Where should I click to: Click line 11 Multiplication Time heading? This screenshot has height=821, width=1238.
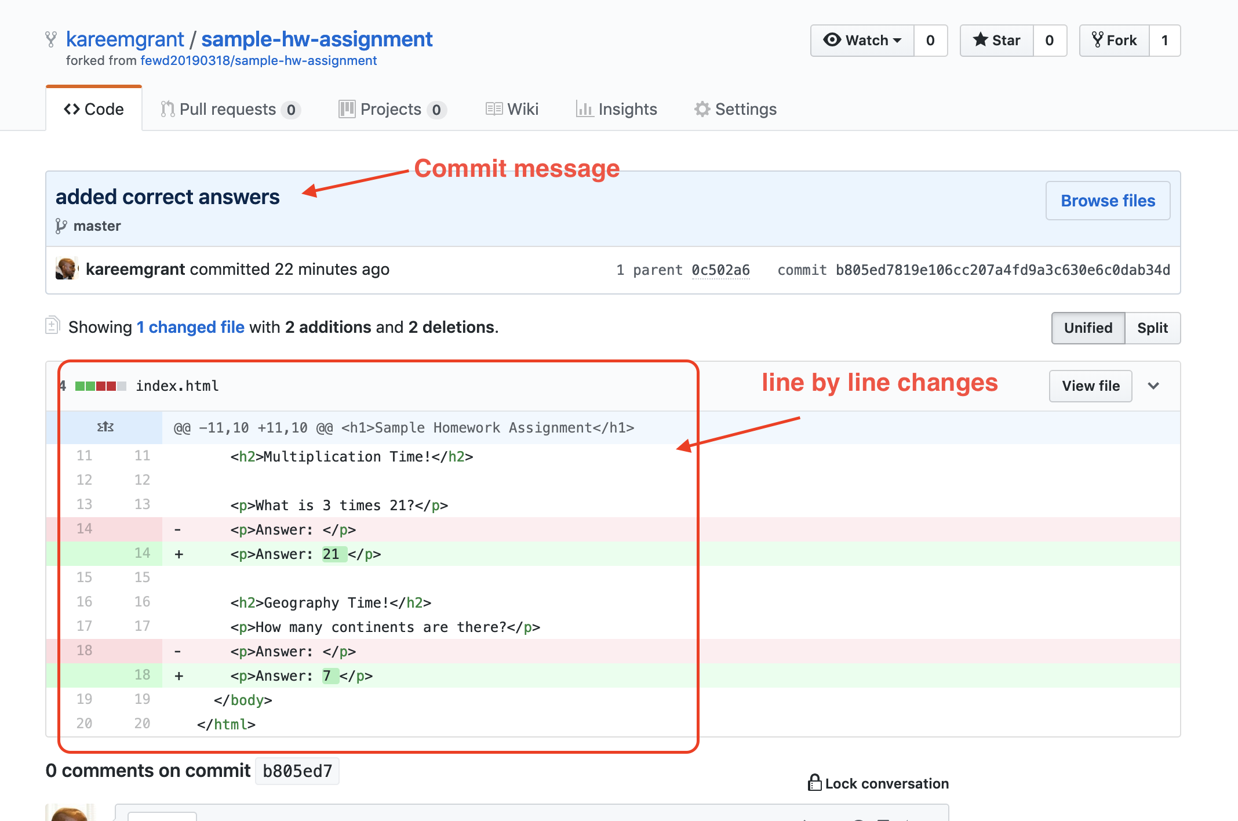click(x=352, y=457)
